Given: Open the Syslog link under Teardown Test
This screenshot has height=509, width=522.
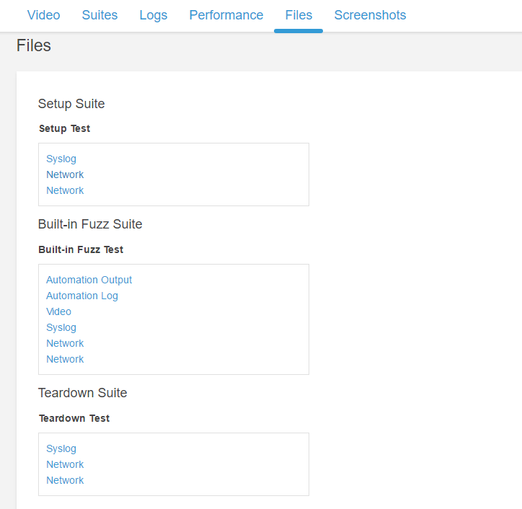Looking at the screenshot, I should (61, 448).
